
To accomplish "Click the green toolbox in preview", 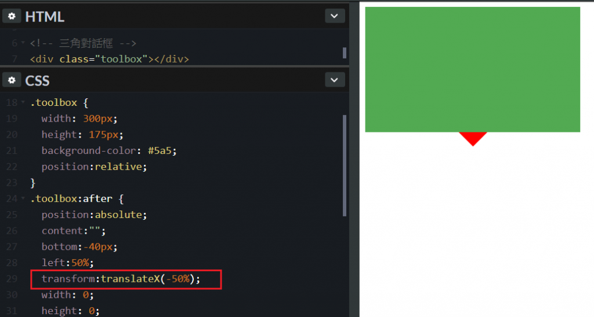I will pos(472,69).
